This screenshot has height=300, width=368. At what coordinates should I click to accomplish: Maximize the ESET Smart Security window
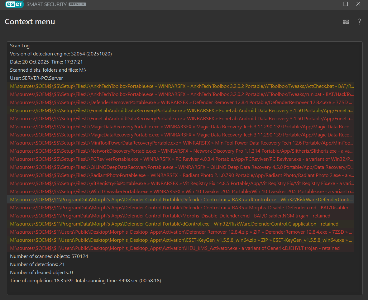[x=346, y=4]
